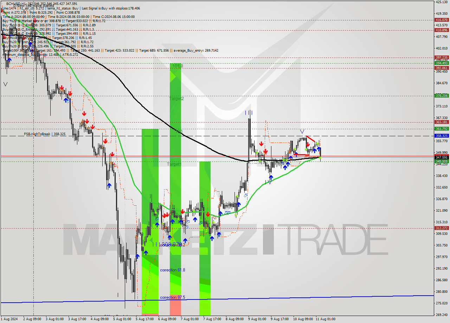Click the Last Signal stoploss 178.406 line
This screenshot has height=323, width=450.
(71, 8)
